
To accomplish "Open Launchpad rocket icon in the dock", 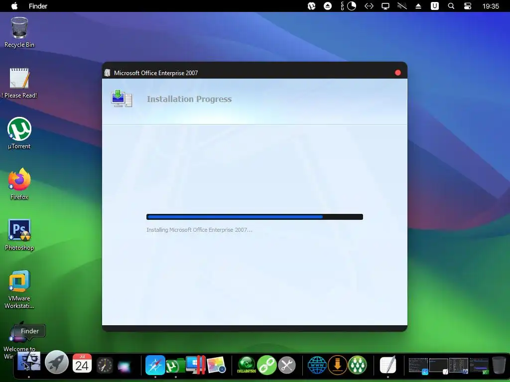I will [x=56, y=362].
